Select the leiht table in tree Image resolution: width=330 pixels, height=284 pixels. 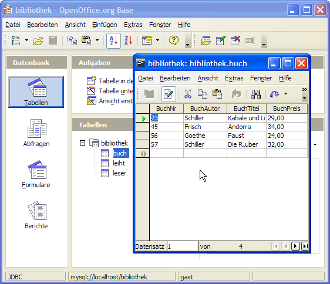click(x=119, y=163)
